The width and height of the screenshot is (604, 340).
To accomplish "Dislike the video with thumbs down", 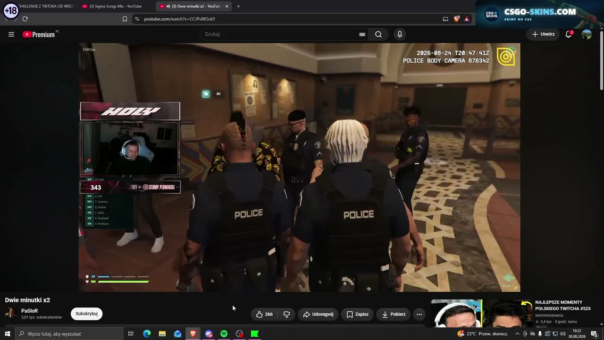I will (286, 314).
